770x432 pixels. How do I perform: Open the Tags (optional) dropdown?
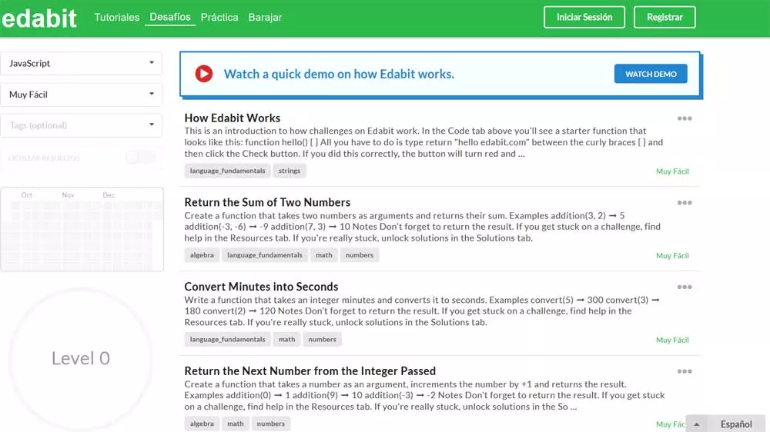(x=81, y=125)
